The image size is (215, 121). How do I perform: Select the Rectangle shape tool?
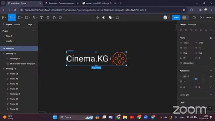coord(27,17)
